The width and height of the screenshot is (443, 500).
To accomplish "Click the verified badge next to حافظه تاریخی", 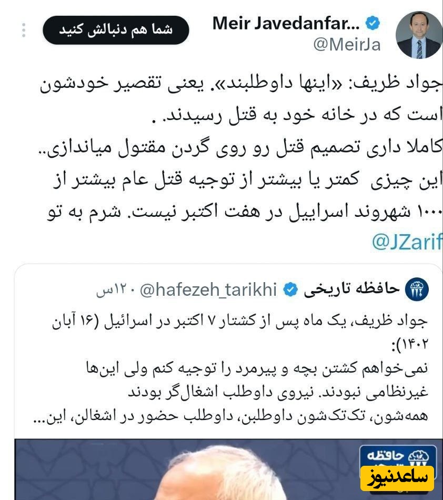I will coord(290,289).
